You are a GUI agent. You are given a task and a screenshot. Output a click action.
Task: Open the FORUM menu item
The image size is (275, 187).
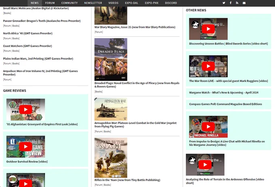tap(50, 3)
